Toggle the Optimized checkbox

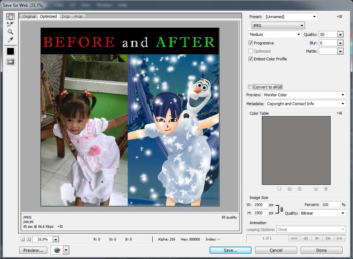pos(251,51)
